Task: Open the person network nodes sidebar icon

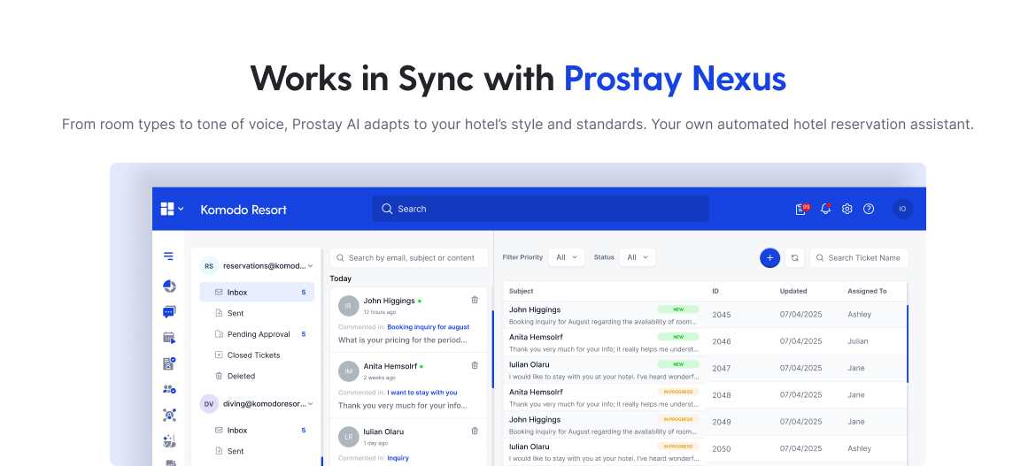Action: pos(169,416)
